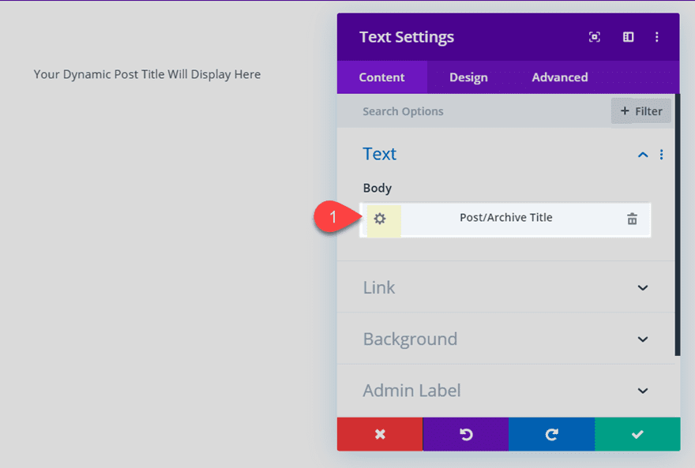This screenshot has height=468, width=695.
Task: Select the Content tab
Action: pos(382,77)
